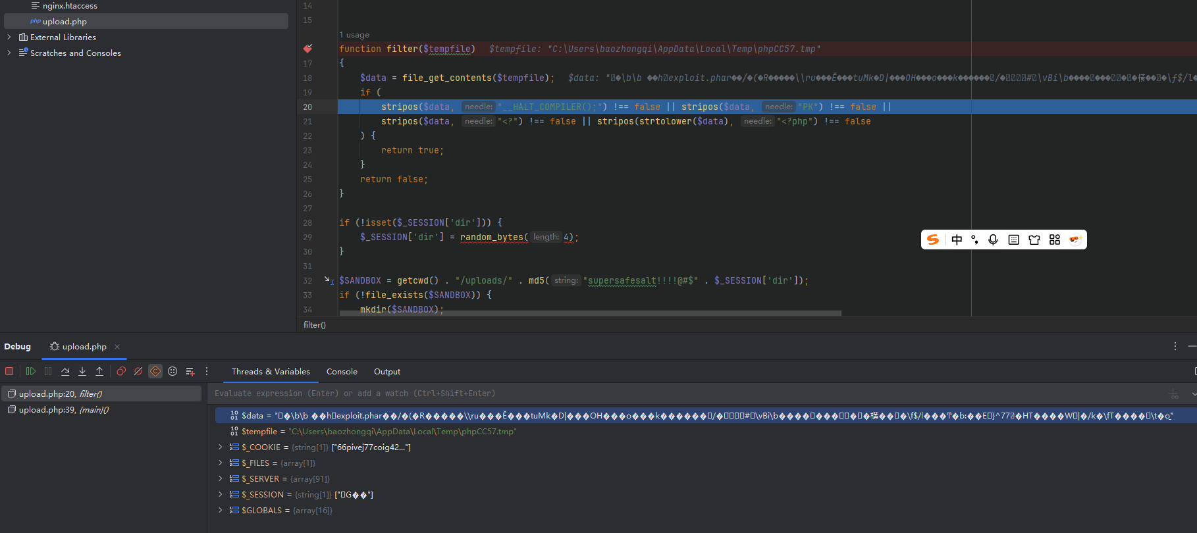Image resolution: width=1197 pixels, height=533 pixels.
Task: Expand External Libraries in project tree
Action: (9, 38)
